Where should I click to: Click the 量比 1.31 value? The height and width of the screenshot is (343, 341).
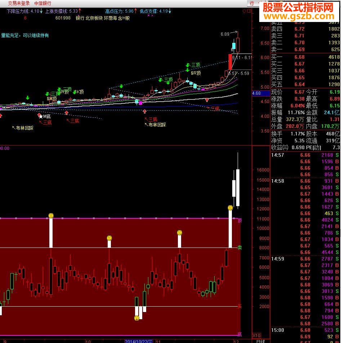coord(335,120)
